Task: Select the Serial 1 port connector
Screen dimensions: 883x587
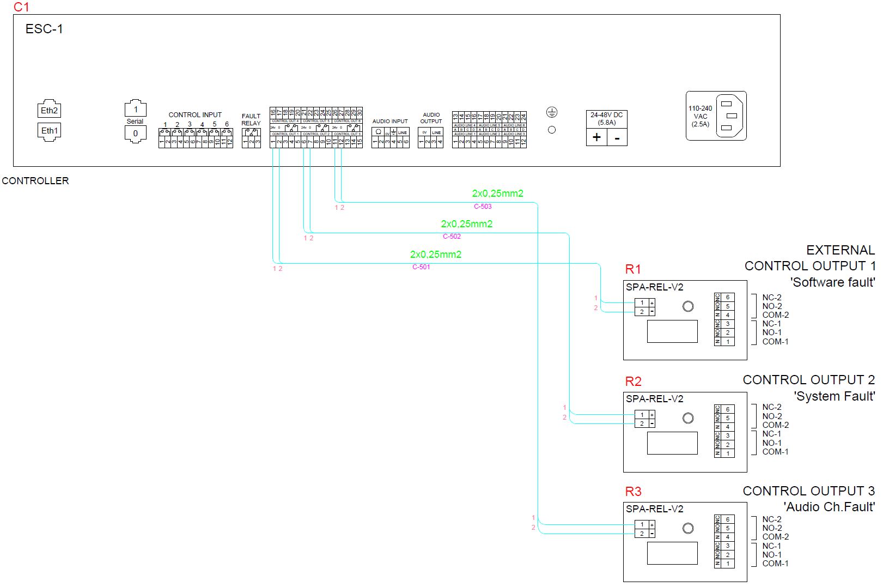Action: (136, 108)
